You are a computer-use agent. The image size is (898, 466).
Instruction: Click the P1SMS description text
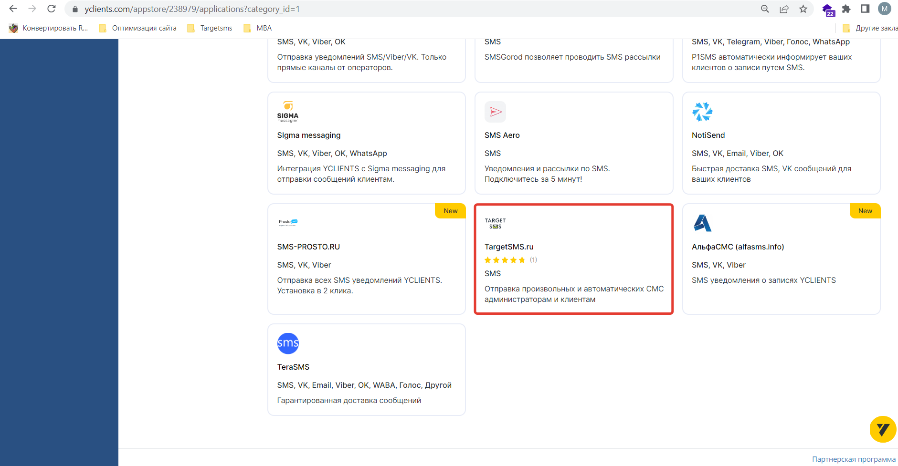pos(771,62)
